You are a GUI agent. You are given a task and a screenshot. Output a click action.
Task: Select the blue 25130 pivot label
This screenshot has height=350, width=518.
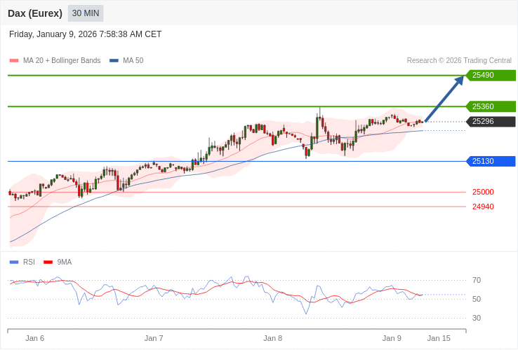(491, 161)
